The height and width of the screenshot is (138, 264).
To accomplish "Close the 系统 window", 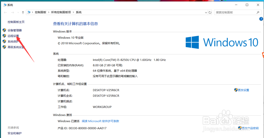I will tap(258, 5).
